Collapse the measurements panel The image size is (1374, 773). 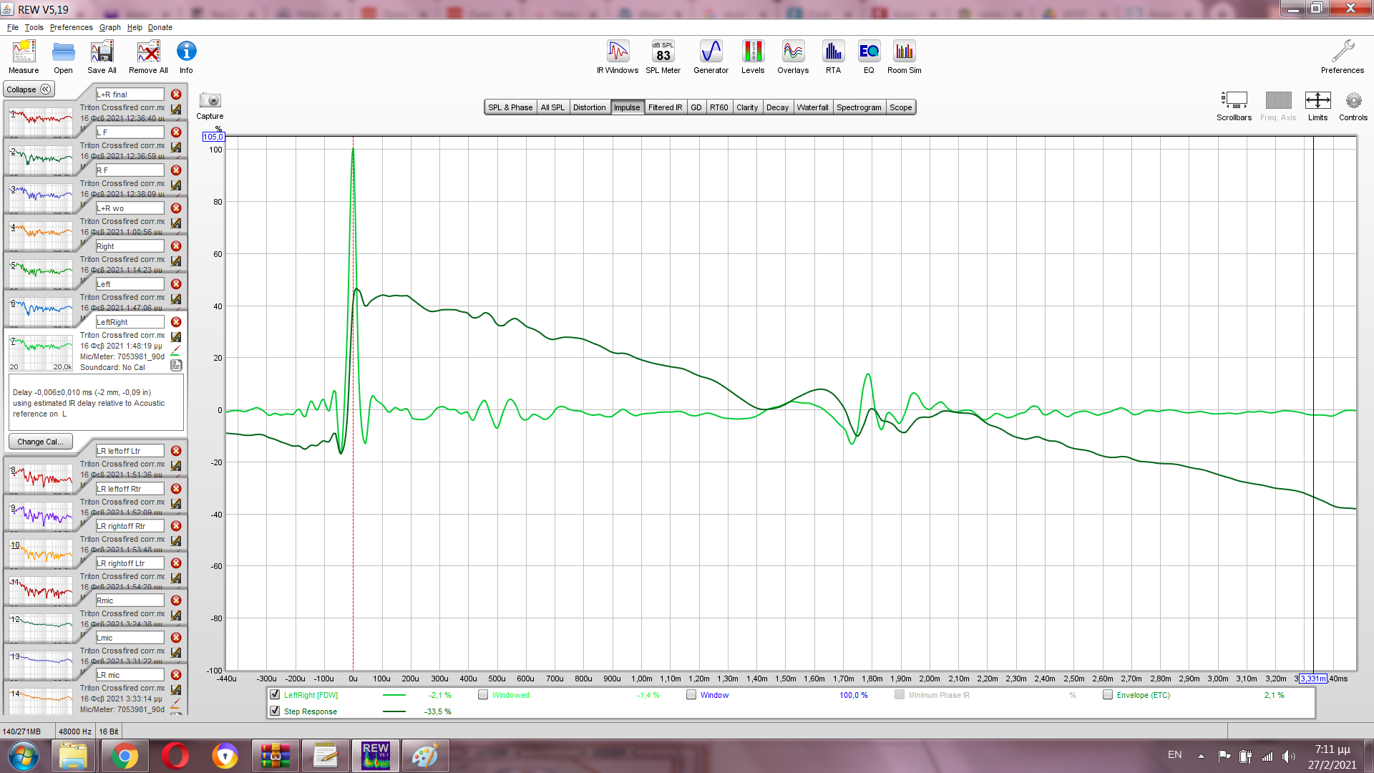point(29,89)
